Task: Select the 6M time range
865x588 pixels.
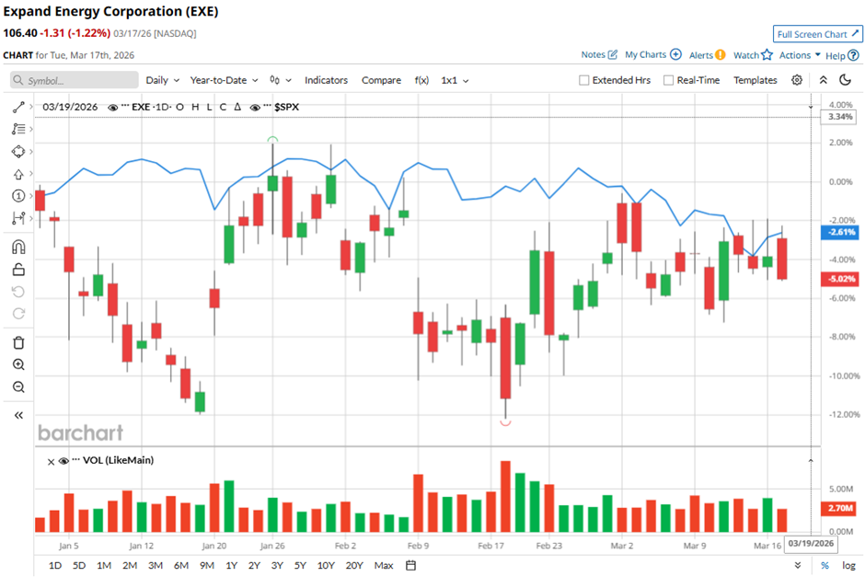Action: click(x=180, y=565)
